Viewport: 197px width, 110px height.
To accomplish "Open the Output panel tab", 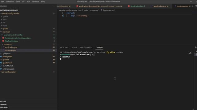I will click(x=74, y=48).
